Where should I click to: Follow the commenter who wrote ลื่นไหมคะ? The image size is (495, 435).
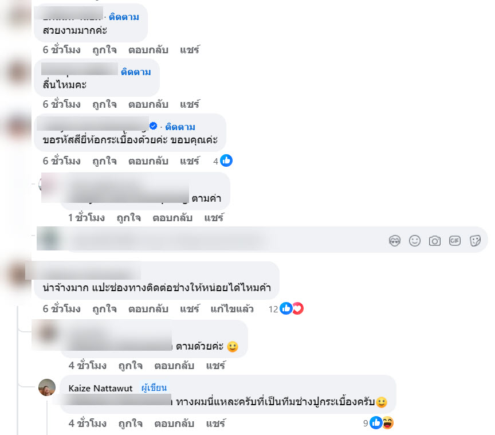point(136,72)
